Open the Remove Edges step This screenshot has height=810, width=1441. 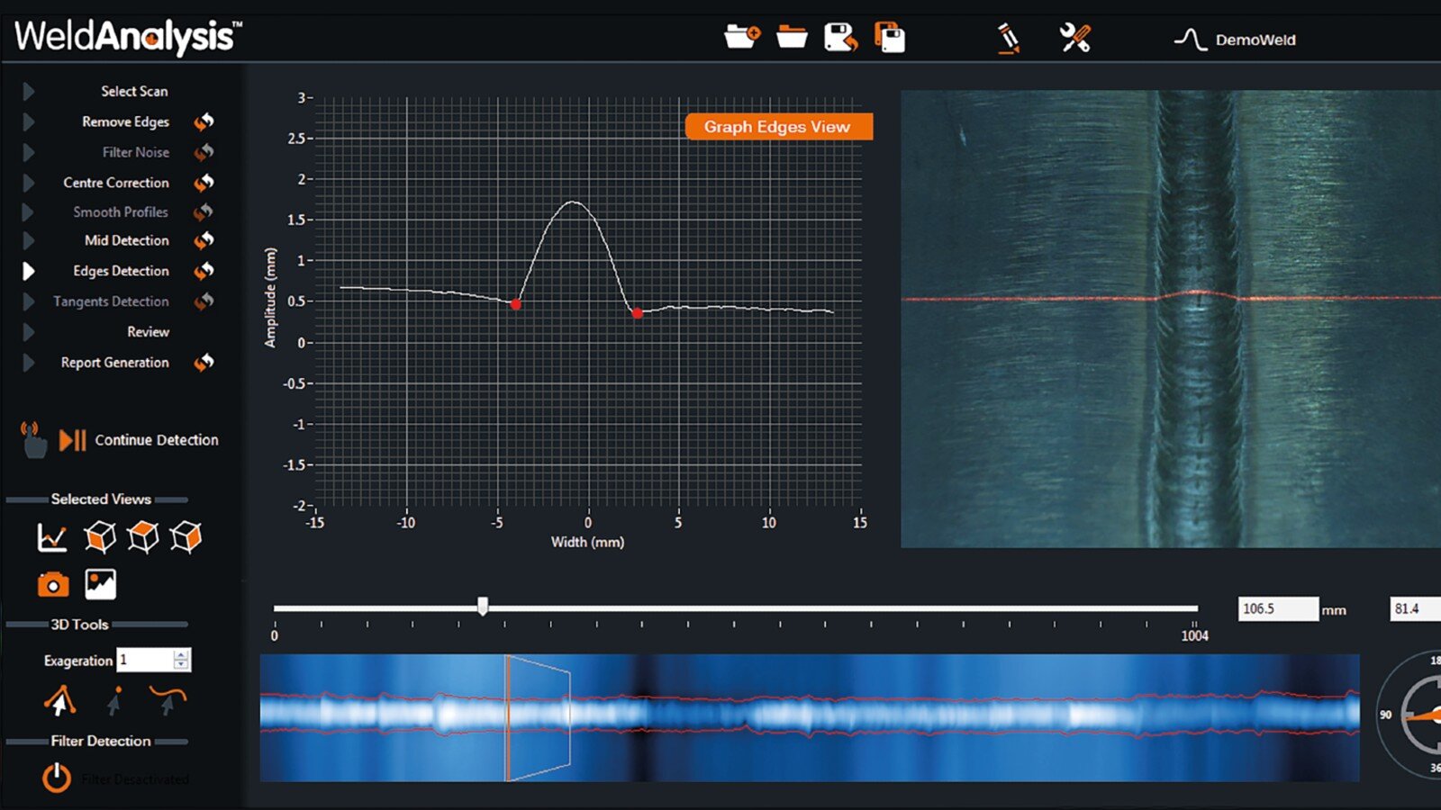125,121
